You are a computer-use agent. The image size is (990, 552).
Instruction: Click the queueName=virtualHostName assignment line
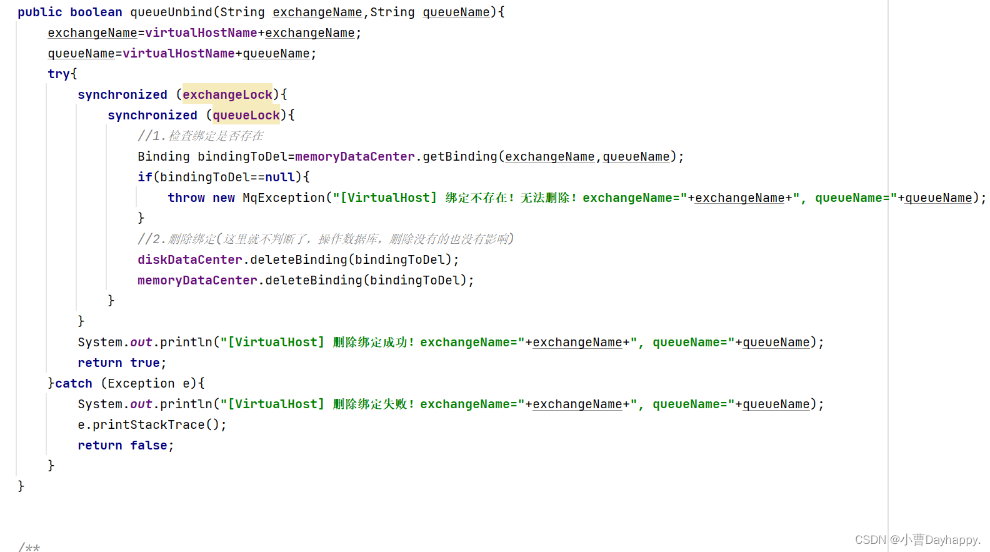(x=182, y=53)
